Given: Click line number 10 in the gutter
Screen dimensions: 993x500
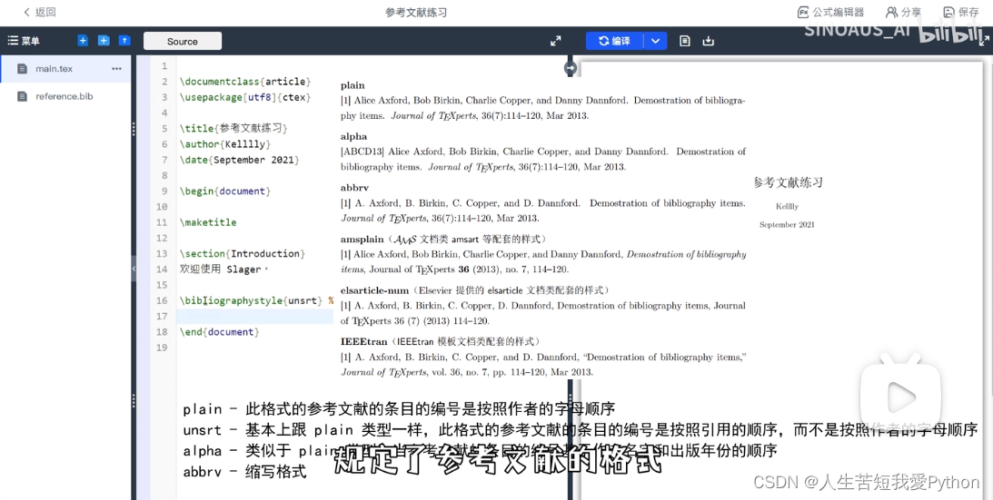Looking at the screenshot, I should tap(162, 207).
